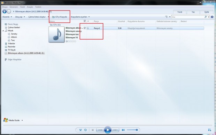Switch to Now Playing mode icon
This screenshot has height=135, width=216.
coord(209,130)
